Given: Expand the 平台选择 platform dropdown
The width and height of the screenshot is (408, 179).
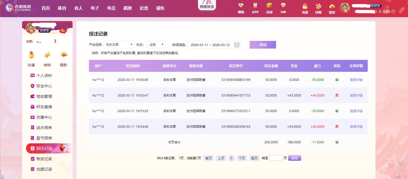Looking at the screenshot, I should click(x=119, y=45).
